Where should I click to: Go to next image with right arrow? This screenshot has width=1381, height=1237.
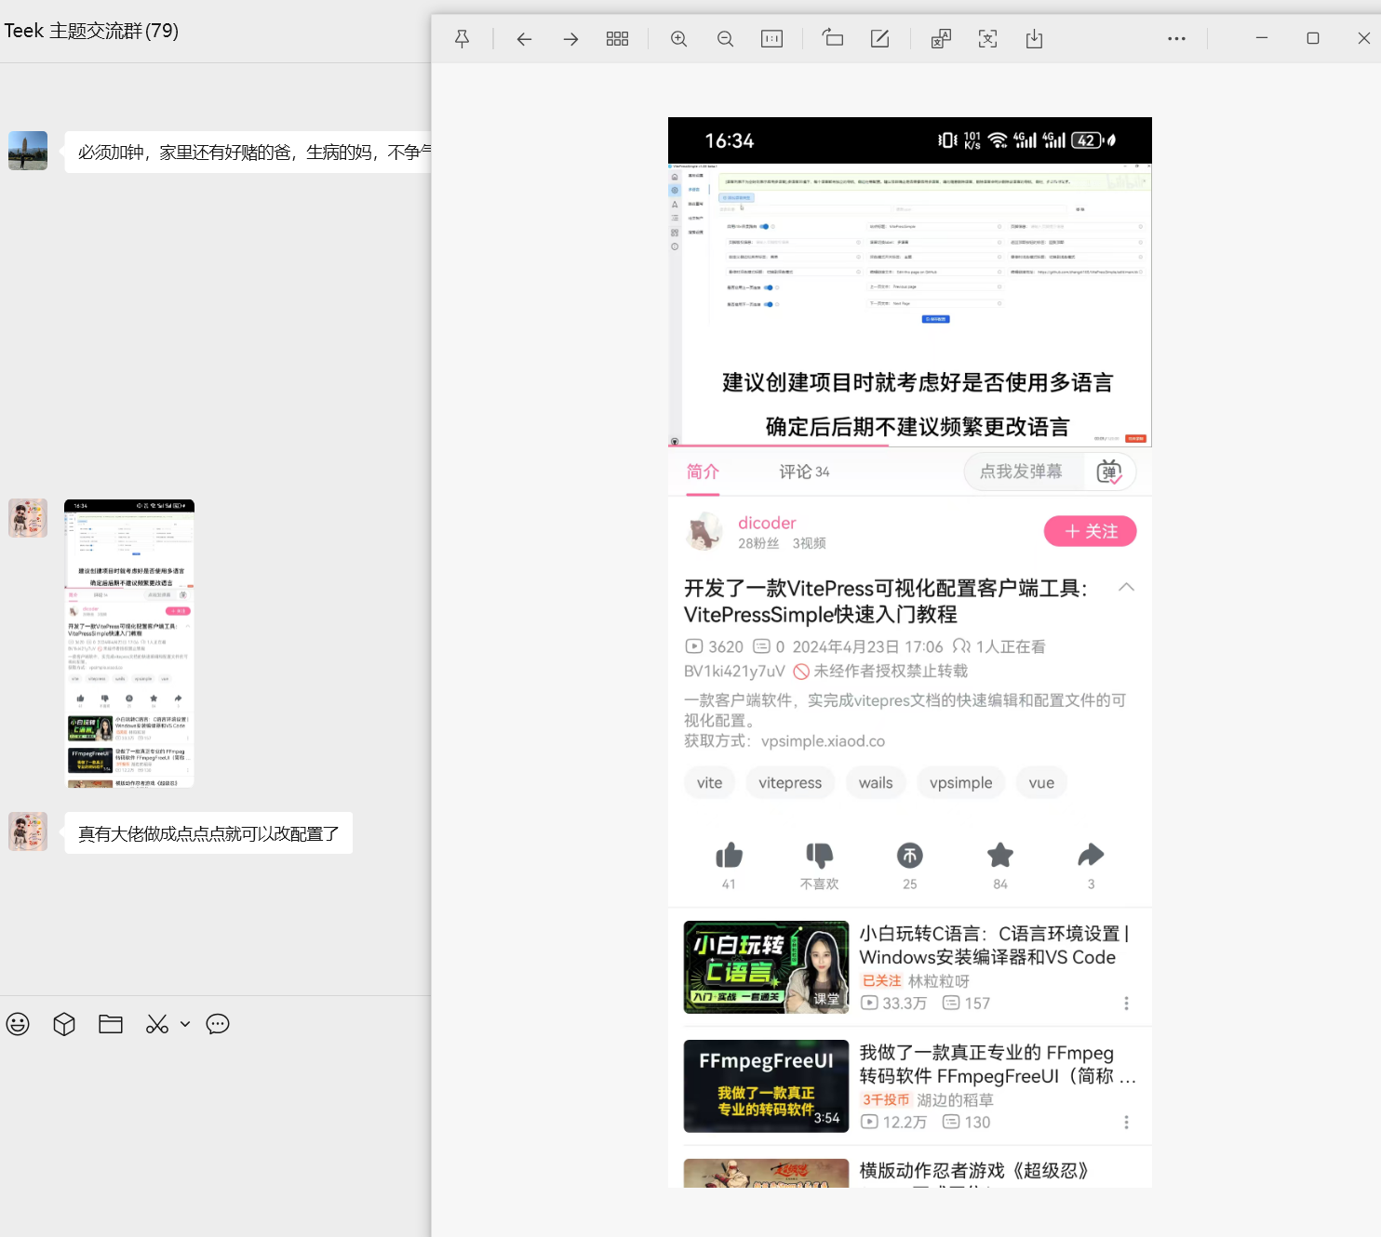(x=570, y=38)
